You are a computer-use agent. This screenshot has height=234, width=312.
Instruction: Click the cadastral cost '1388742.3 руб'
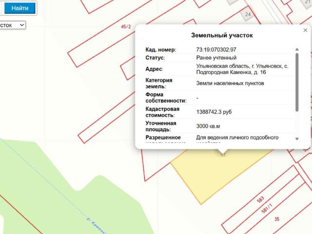click(214, 112)
